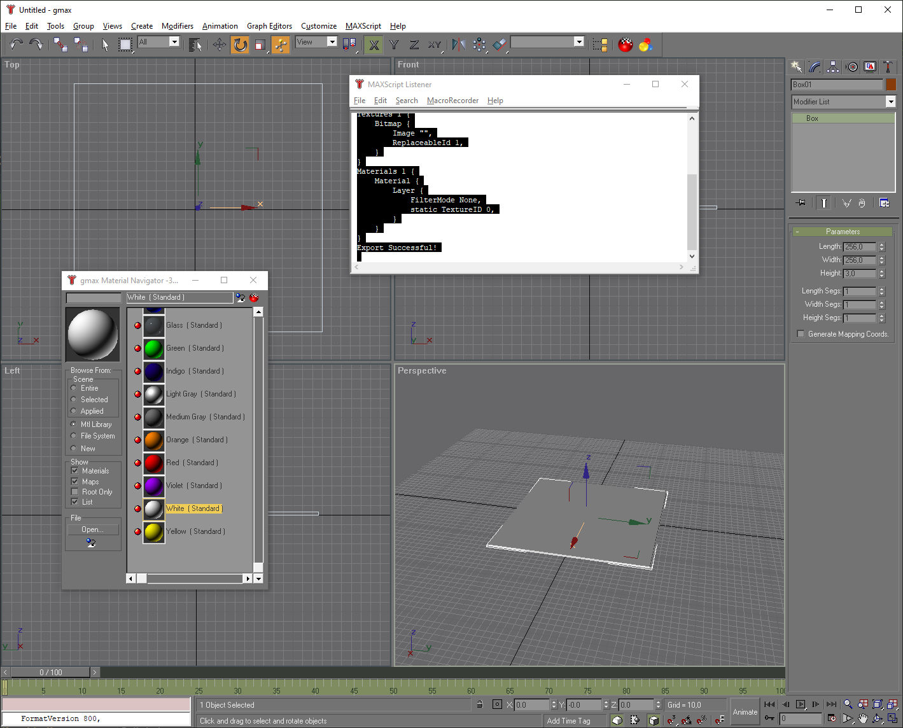Restrict transform to Y axis

(x=395, y=45)
